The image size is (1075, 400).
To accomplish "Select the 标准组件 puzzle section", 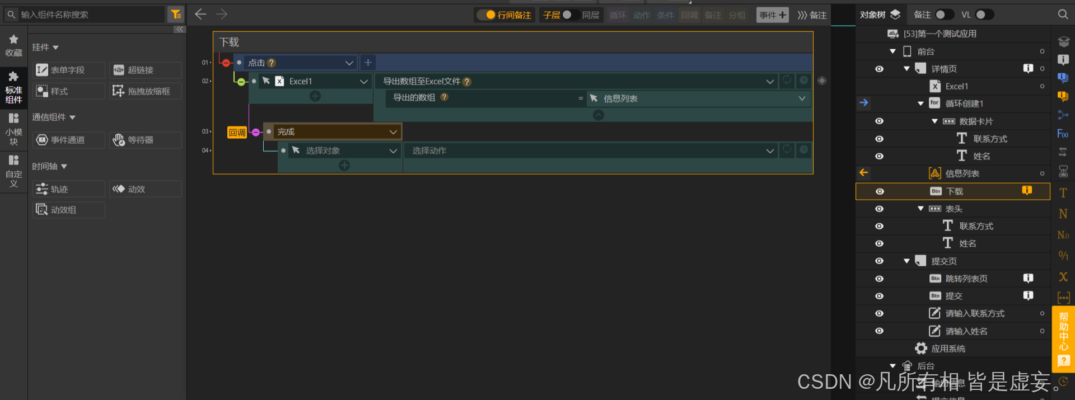I will (13, 87).
